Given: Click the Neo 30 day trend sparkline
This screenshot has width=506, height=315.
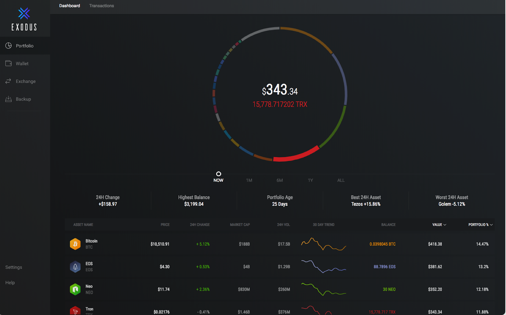Looking at the screenshot, I should click(x=323, y=290).
